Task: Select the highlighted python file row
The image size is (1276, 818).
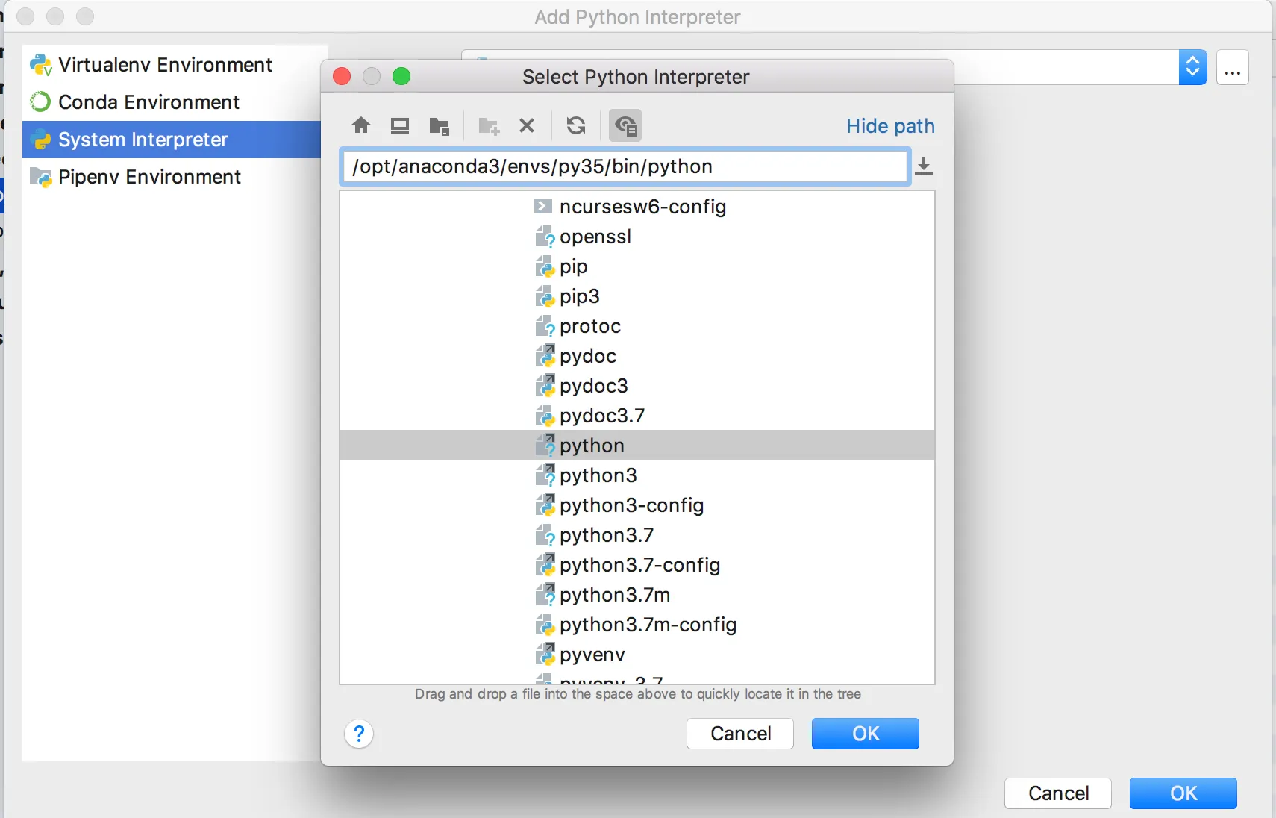Action: (637, 446)
